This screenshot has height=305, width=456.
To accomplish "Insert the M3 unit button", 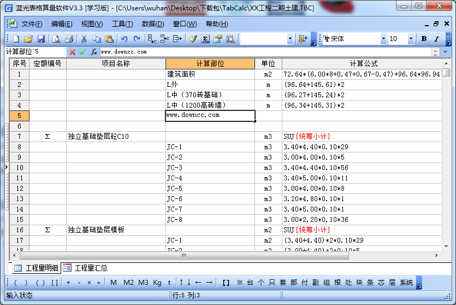I will tap(143, 283).
